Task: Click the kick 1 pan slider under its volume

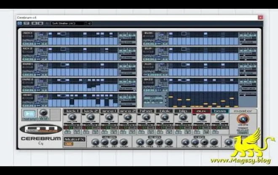Action: click(72, 124)
